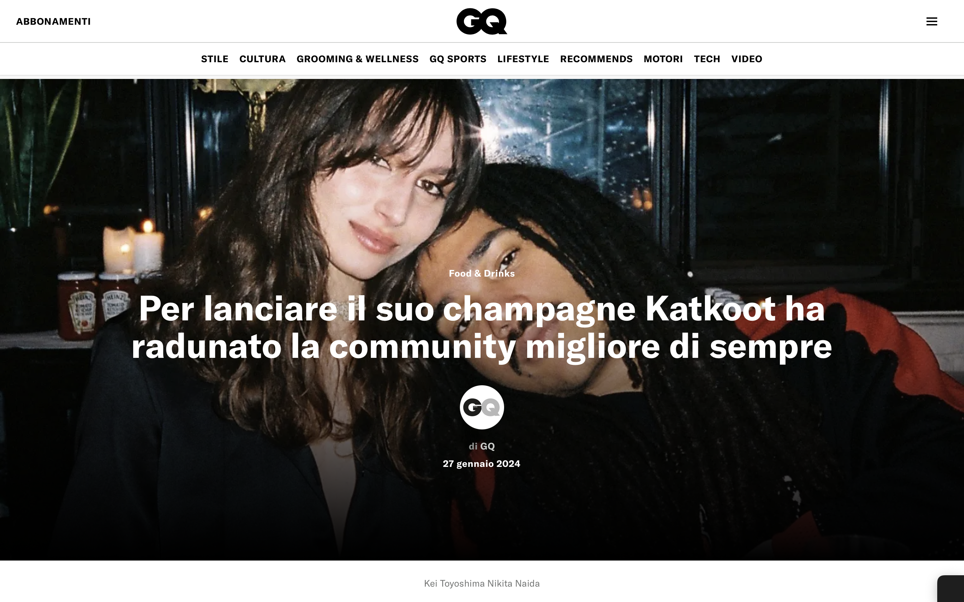Screen dimensions: 964x602
Task: Open the GQ author byline link
Action: pos(487,446)
